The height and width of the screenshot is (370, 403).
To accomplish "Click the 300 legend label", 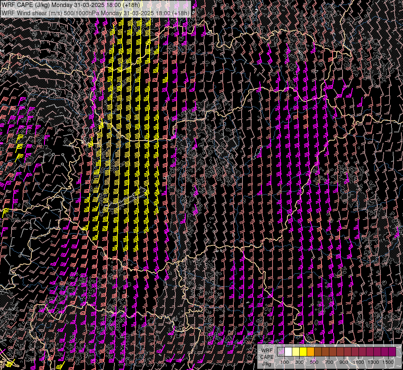I will [x=299, y=362].
